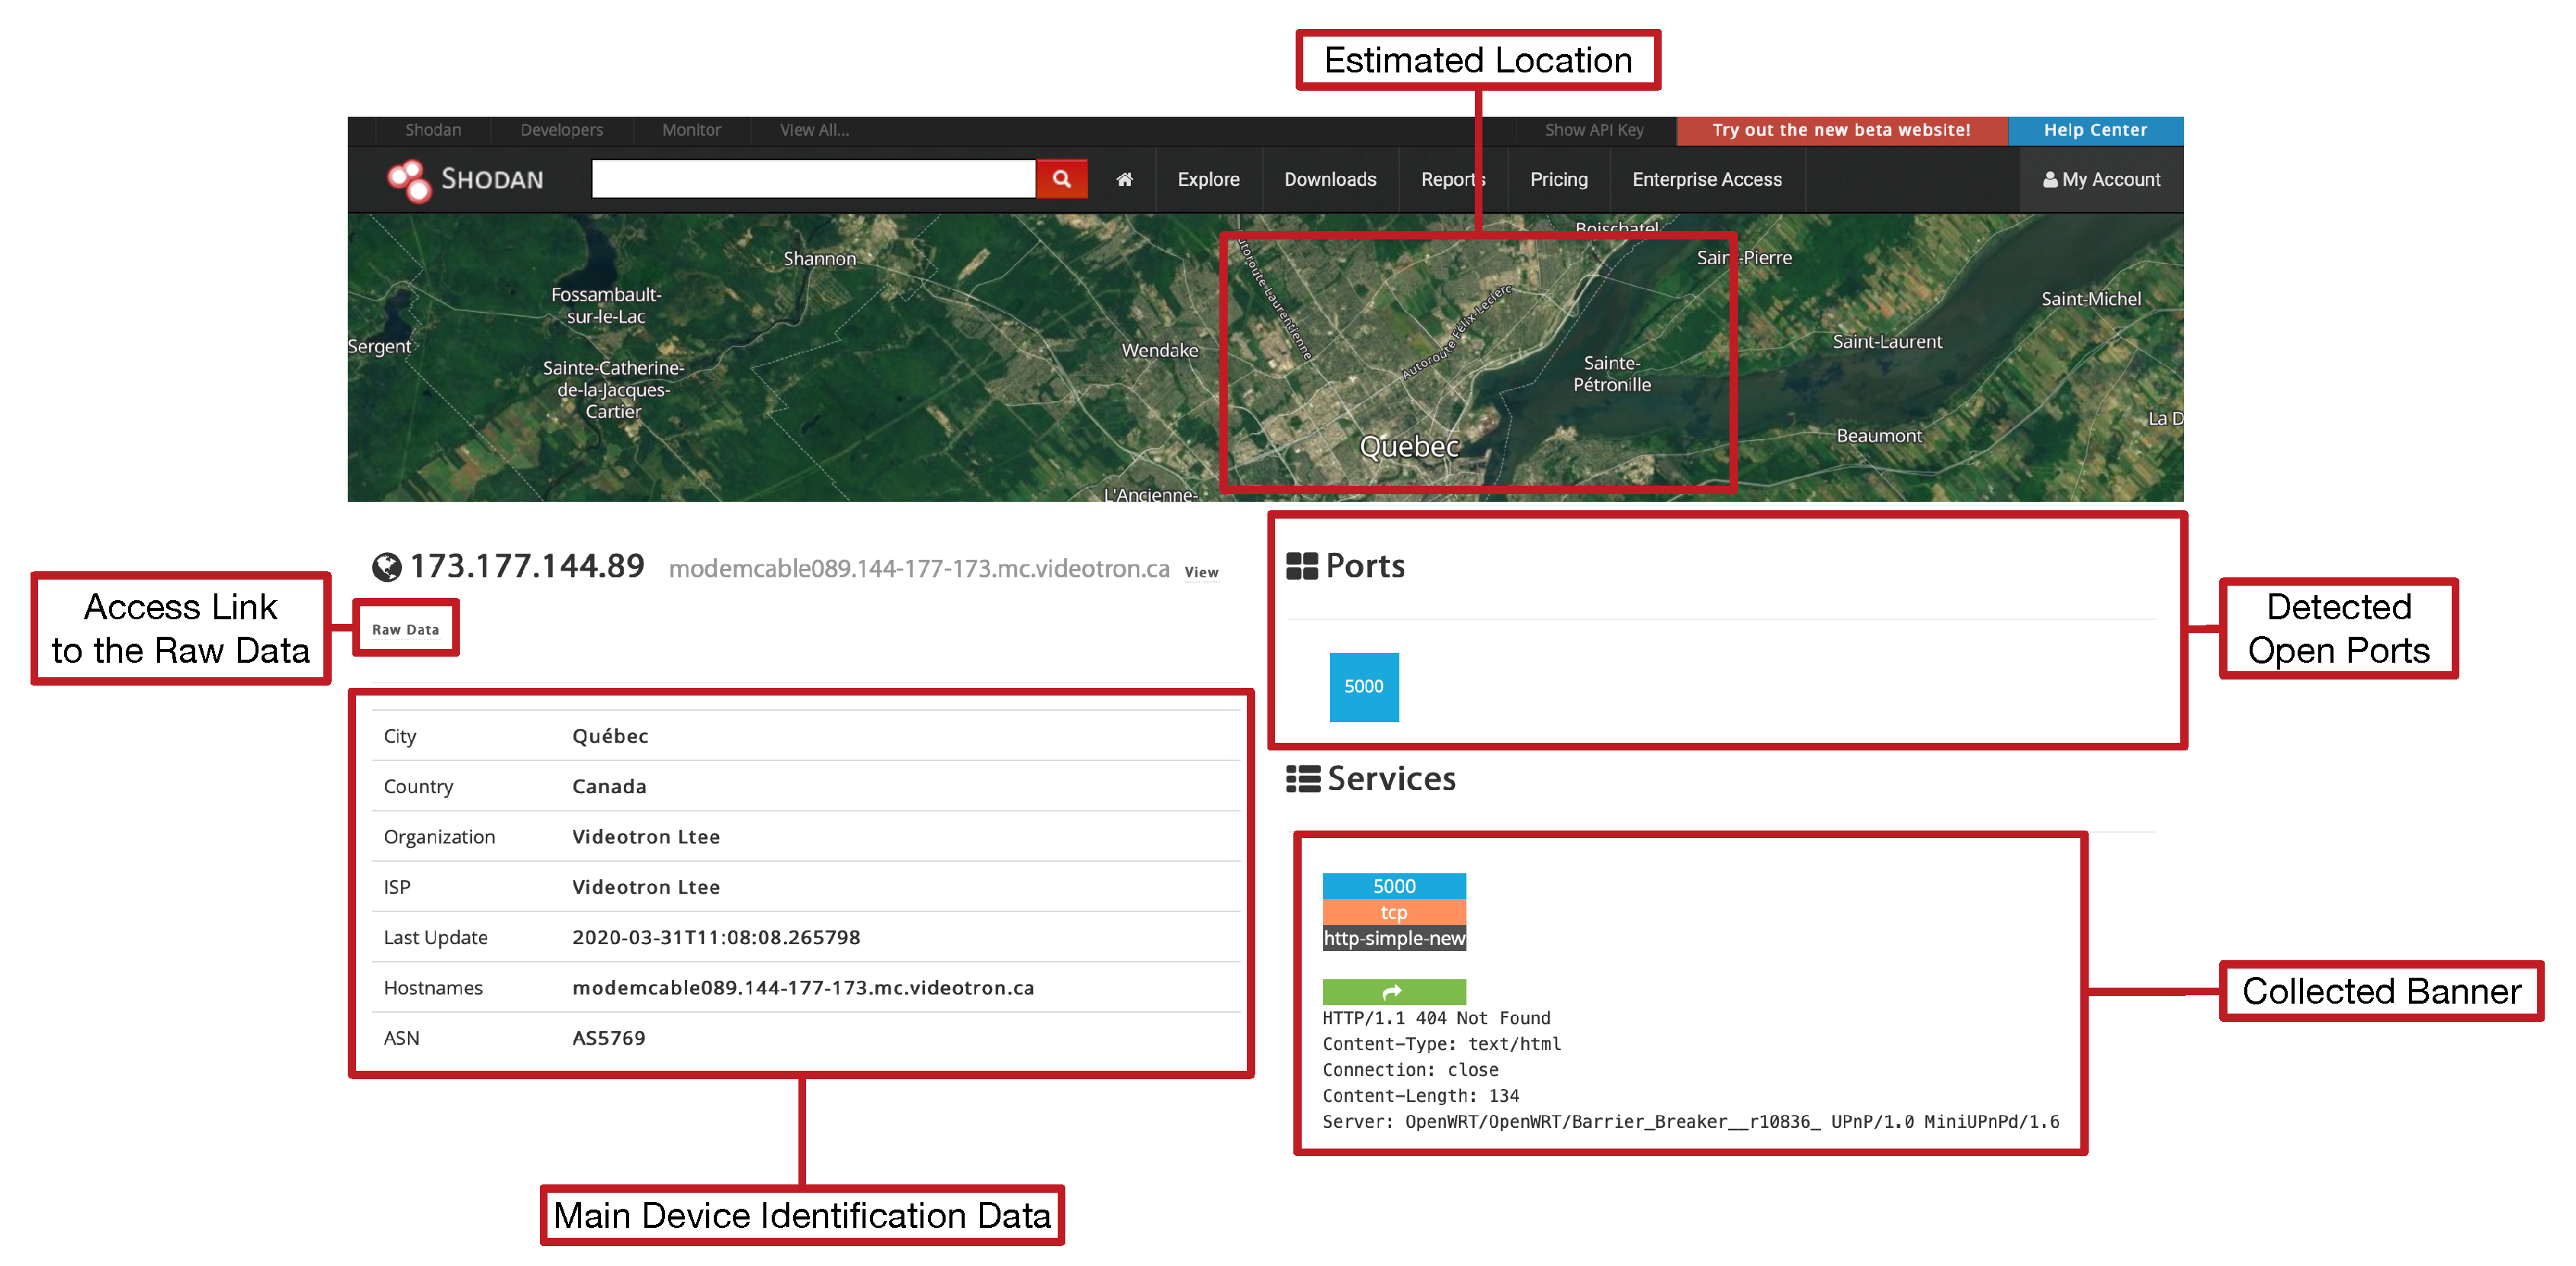The image size is (2576, 1266).
Task: Click the Ports grid icon
Action: click(x=1301, y=566)
